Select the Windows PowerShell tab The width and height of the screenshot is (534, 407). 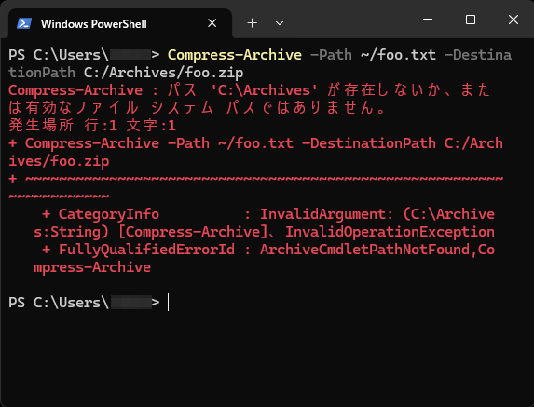120,23
